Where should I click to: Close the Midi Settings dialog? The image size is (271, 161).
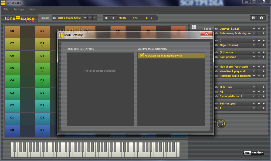click(x=206, y=34)
